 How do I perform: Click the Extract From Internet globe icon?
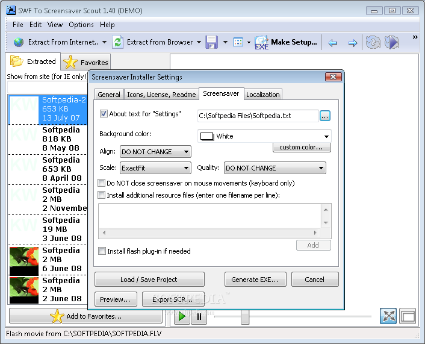pos(19,42)
